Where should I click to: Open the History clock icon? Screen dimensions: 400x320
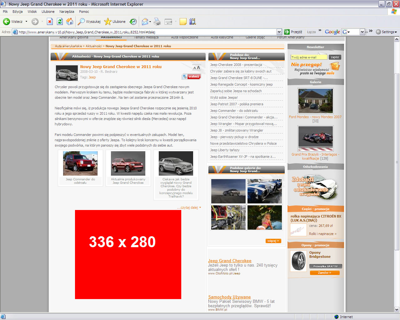133,22
